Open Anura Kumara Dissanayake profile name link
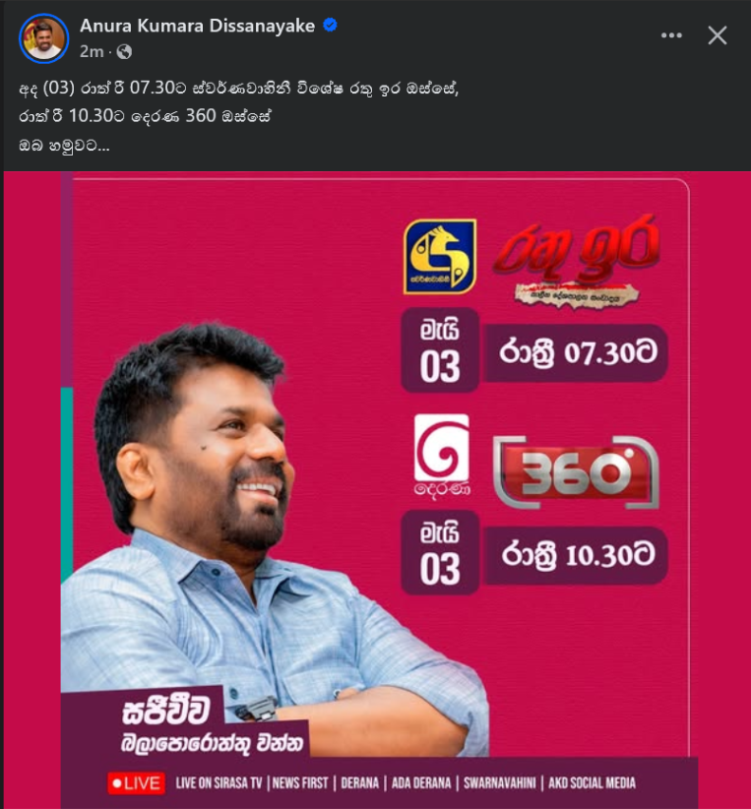 (x=197, y=26)
